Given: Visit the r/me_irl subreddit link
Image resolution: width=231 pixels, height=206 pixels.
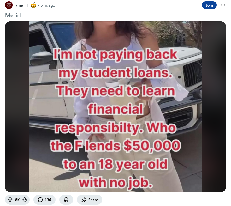Looking at the screenshot, I should pyautogui.click(x=21, y=5).
